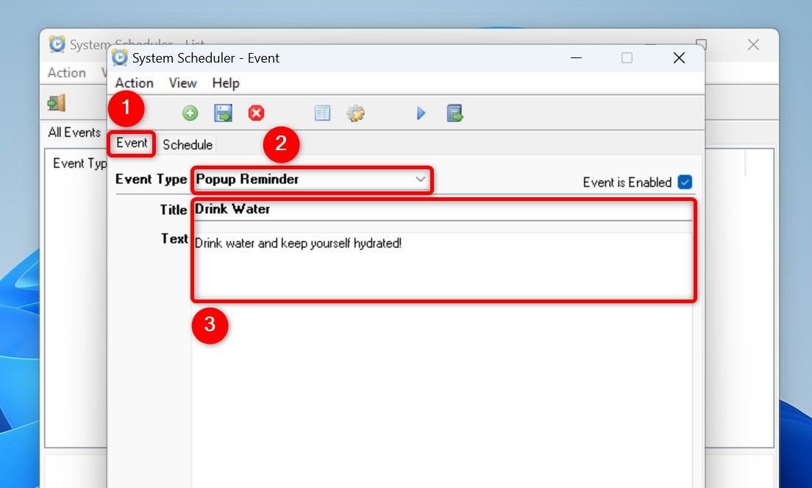Screen dimensions: 812x488
Task: Click the System Scheduler clock icon in the Event title bar
Action: [x=120, y=57]
